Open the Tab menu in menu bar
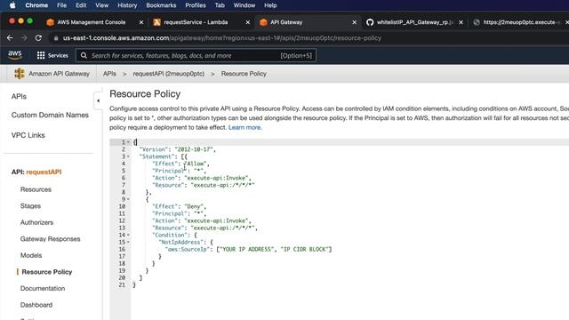This screenshot has height=320, width=569. [220, 5]
